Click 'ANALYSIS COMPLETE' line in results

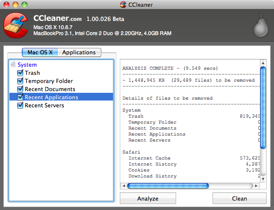pyautogui.click(x=170, y=68)
